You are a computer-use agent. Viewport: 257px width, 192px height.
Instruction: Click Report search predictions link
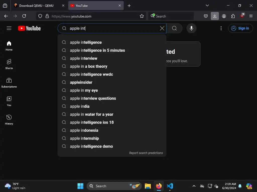[x=146, y=153]
